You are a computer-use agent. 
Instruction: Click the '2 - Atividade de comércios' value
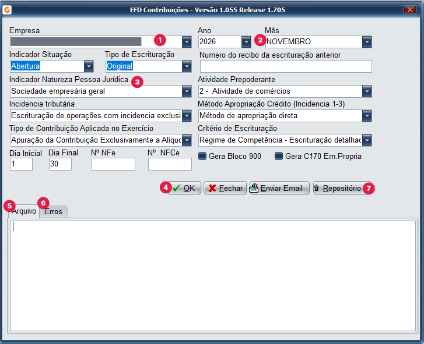245,91
